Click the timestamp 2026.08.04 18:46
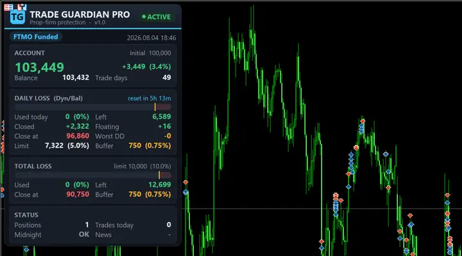Image resolution: width=462 pixels, height=256 pixels. pos(151,38)
